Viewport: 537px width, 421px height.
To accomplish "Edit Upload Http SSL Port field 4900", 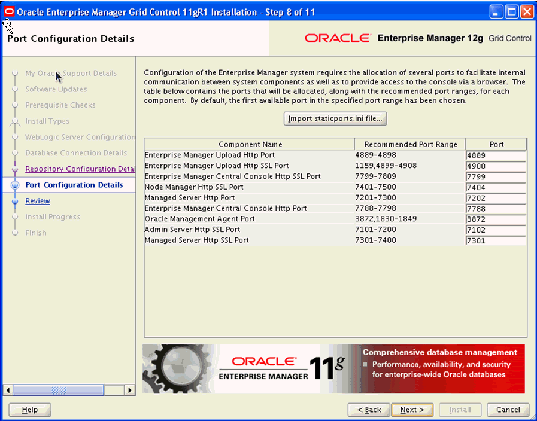I will pos(496,166).
